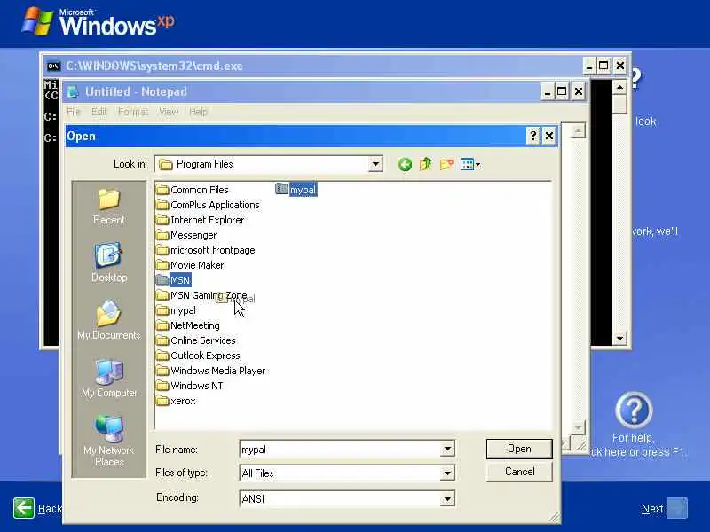This screenshot has height=532, width=710.
Task: Click the Notepad title bar icon
Action: tap(73, 92)
